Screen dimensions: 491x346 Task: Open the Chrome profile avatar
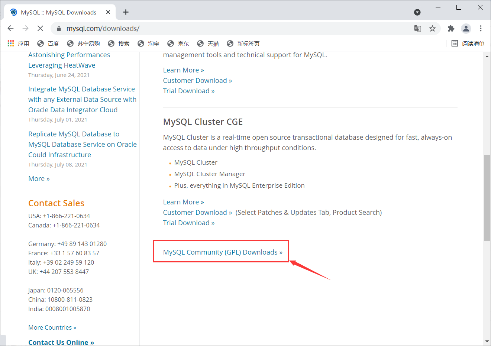tap(466, 29)
